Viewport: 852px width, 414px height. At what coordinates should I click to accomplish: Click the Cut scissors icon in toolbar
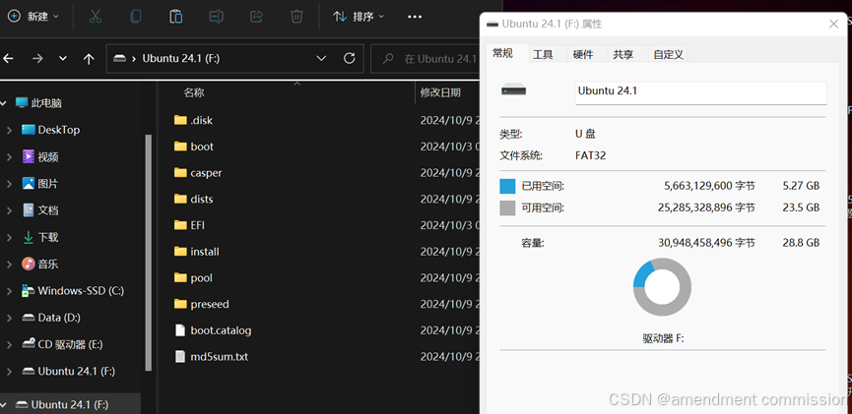[x=96, y=17]
